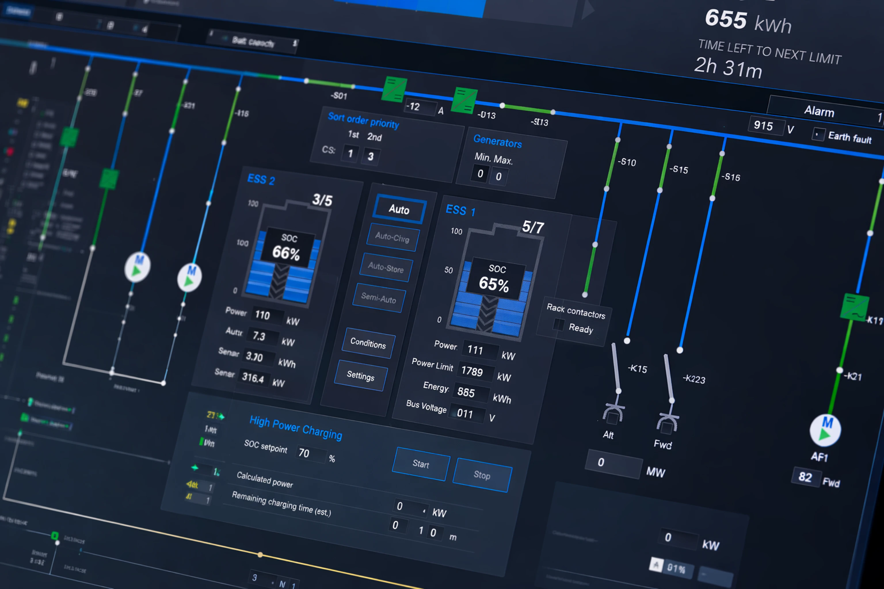Toggle the Rack contactors Ready checkbox
This screenshot has height=589, width=884.
(559, 325)
